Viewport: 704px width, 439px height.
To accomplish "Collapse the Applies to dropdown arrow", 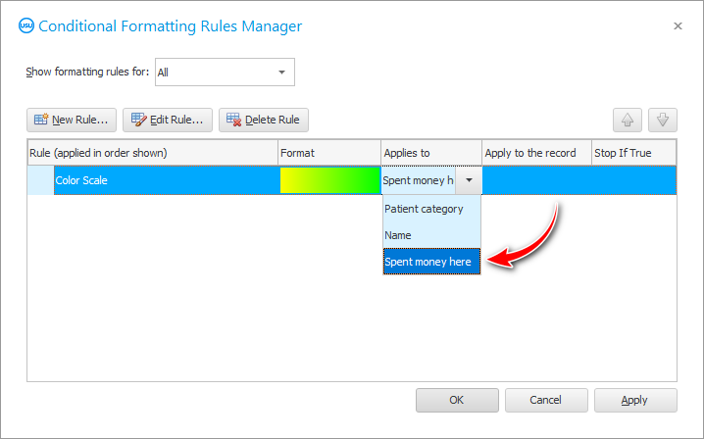I will click(x=469, y=180).
